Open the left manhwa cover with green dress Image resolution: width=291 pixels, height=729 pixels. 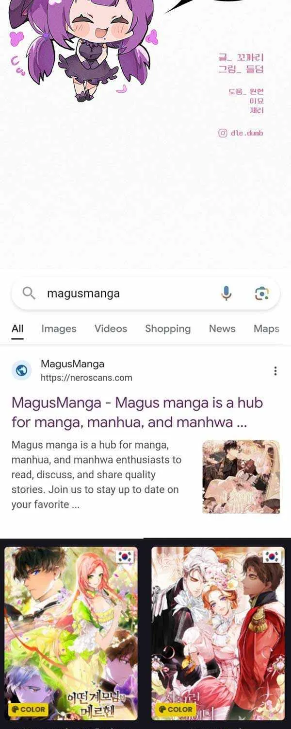pyautogui.click(x=71, y=633)
